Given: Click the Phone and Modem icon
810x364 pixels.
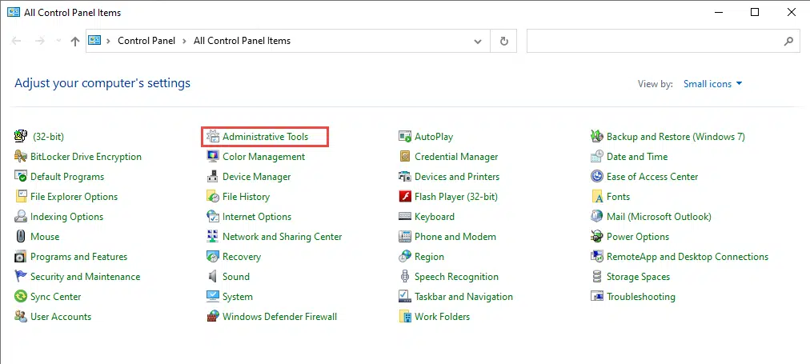Looking at the screenshot, I should click(405, 237).
